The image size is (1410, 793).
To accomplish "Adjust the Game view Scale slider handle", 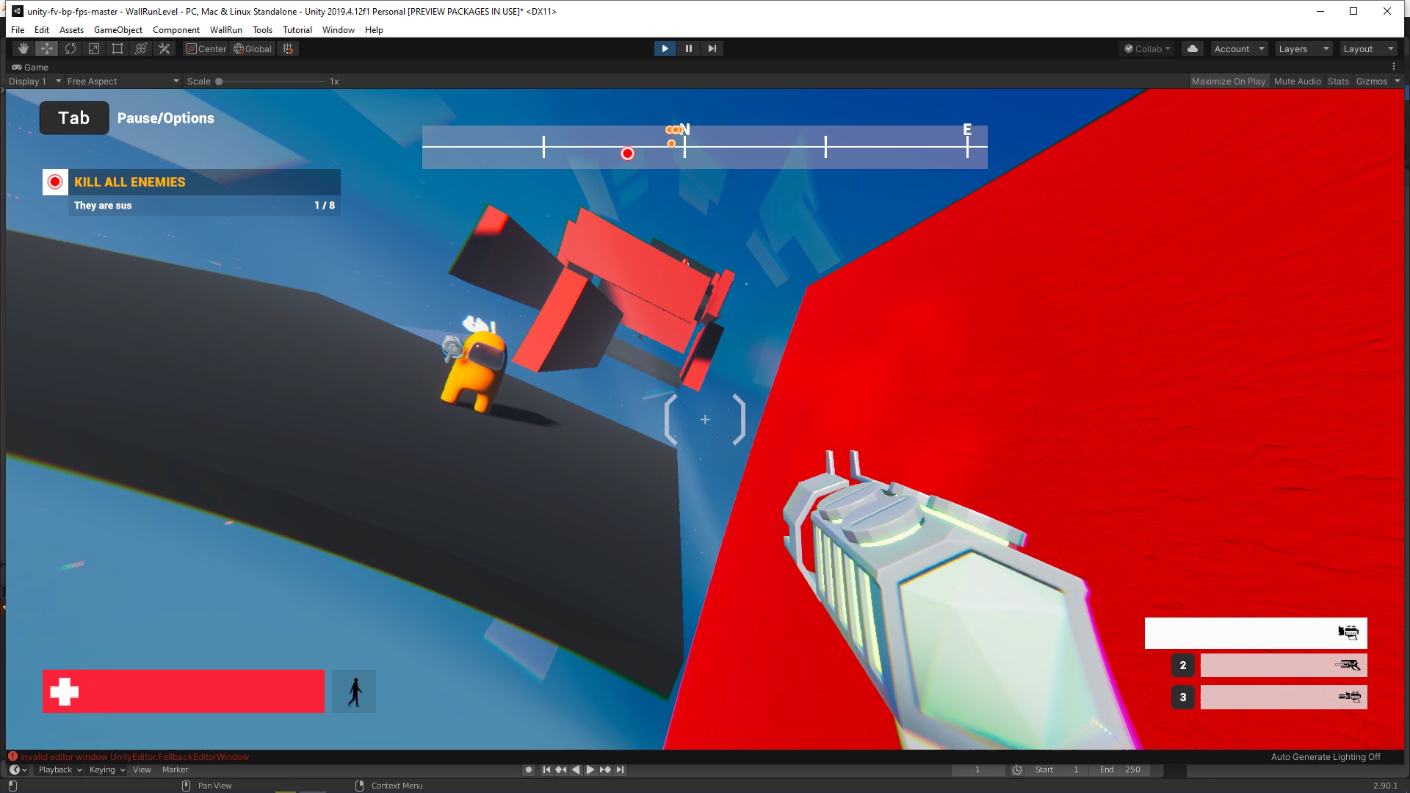I will (219, 82).
